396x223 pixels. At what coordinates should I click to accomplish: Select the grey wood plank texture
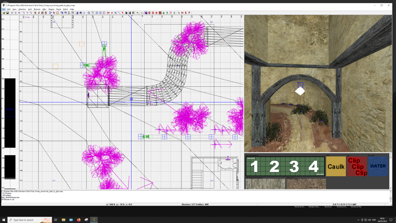coord(265,184)
